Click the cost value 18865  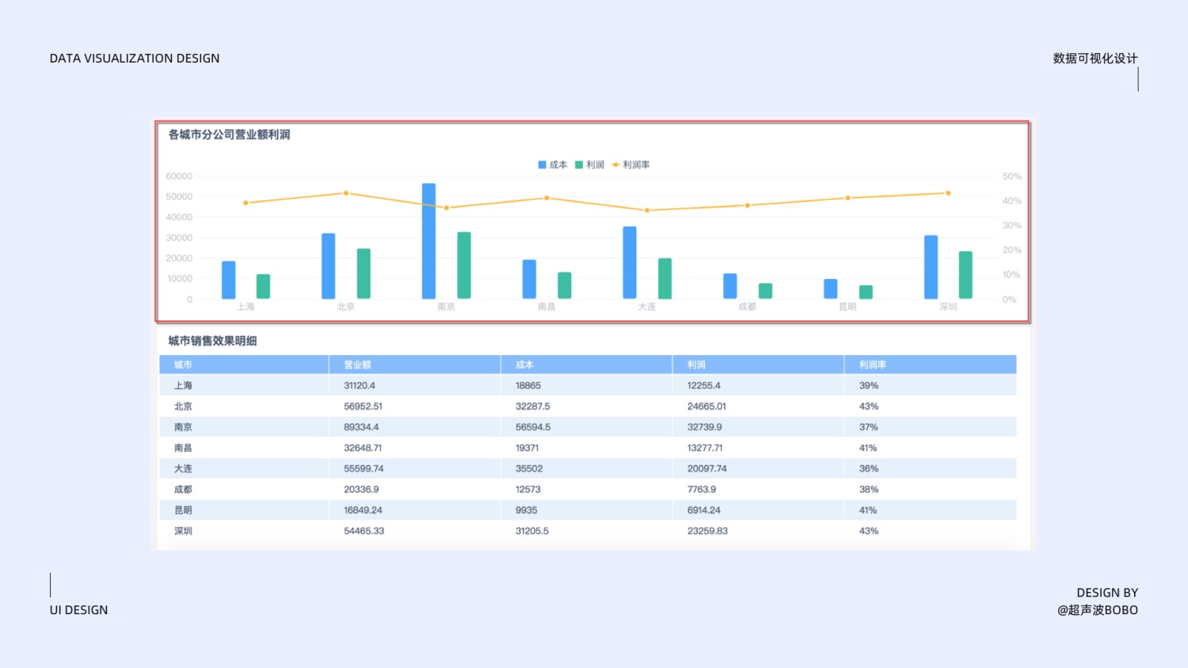pyautogui.click(x=528, y=385)
